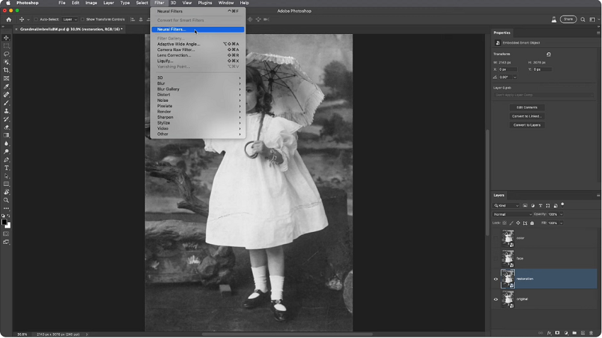Select the Frame tool
602x338 pixels.
tap(6, 78)
